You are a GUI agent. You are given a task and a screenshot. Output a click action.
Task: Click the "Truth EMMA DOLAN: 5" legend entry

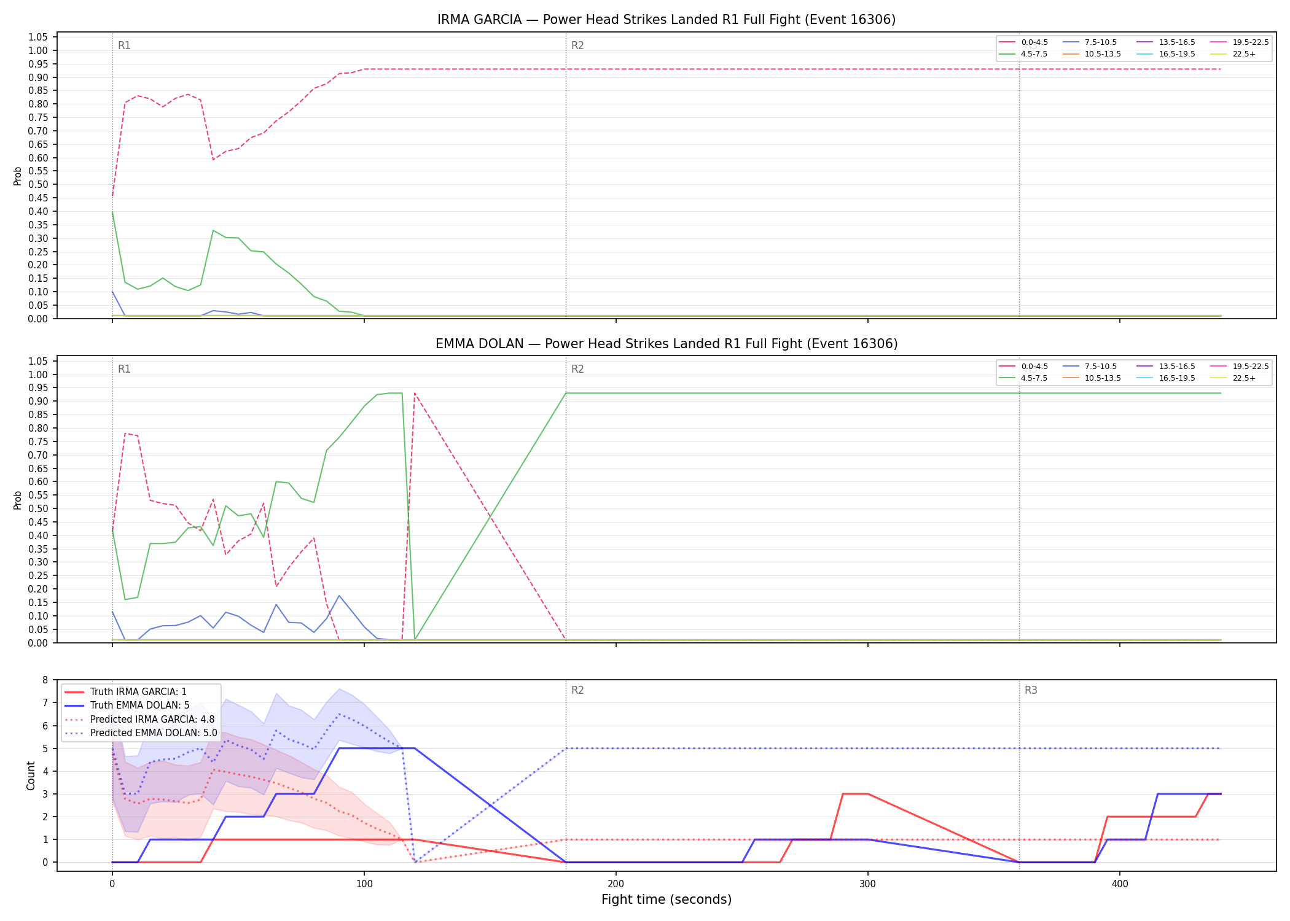click(x=127, y=705)
